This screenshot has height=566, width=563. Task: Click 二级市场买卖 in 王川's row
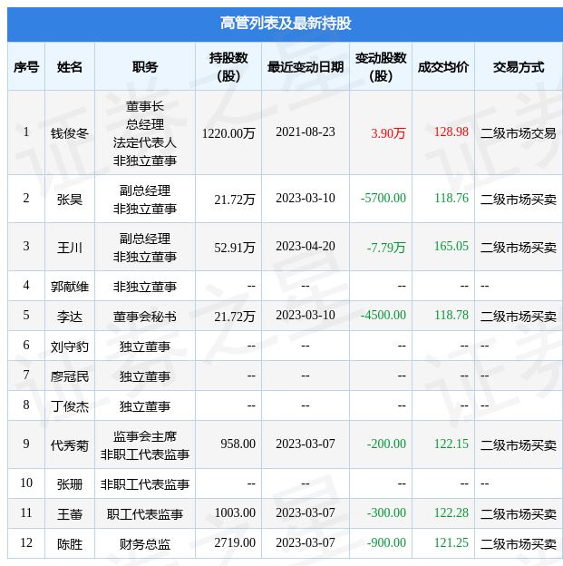[x=519, y=248]
